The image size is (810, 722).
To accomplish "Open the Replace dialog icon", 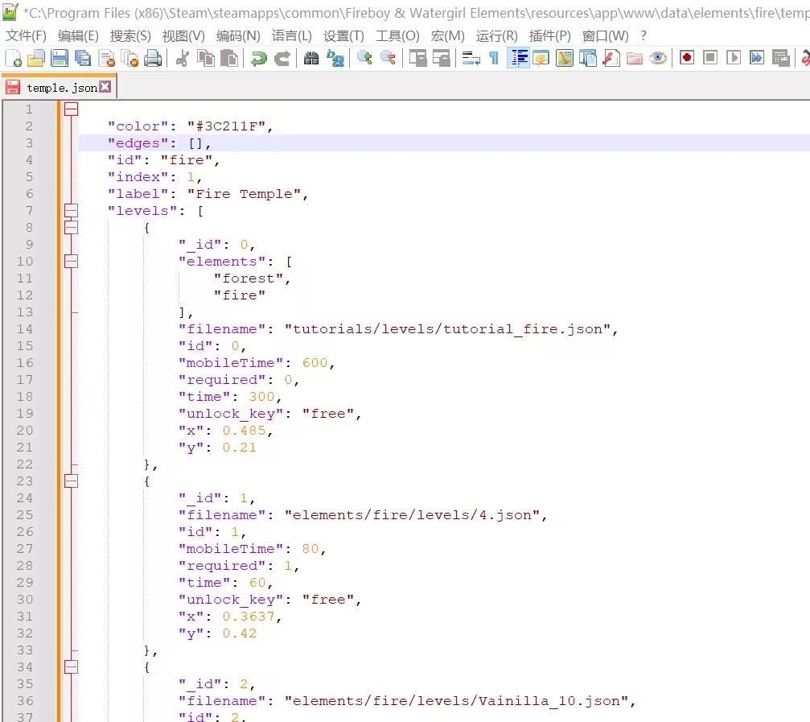I will pos(335,59).
